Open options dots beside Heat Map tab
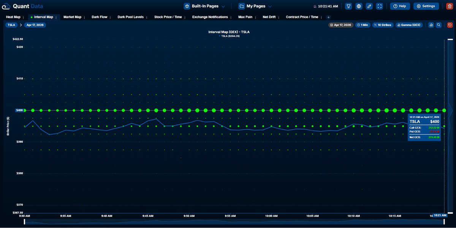 pyautogui.click(x=24, y=17)
